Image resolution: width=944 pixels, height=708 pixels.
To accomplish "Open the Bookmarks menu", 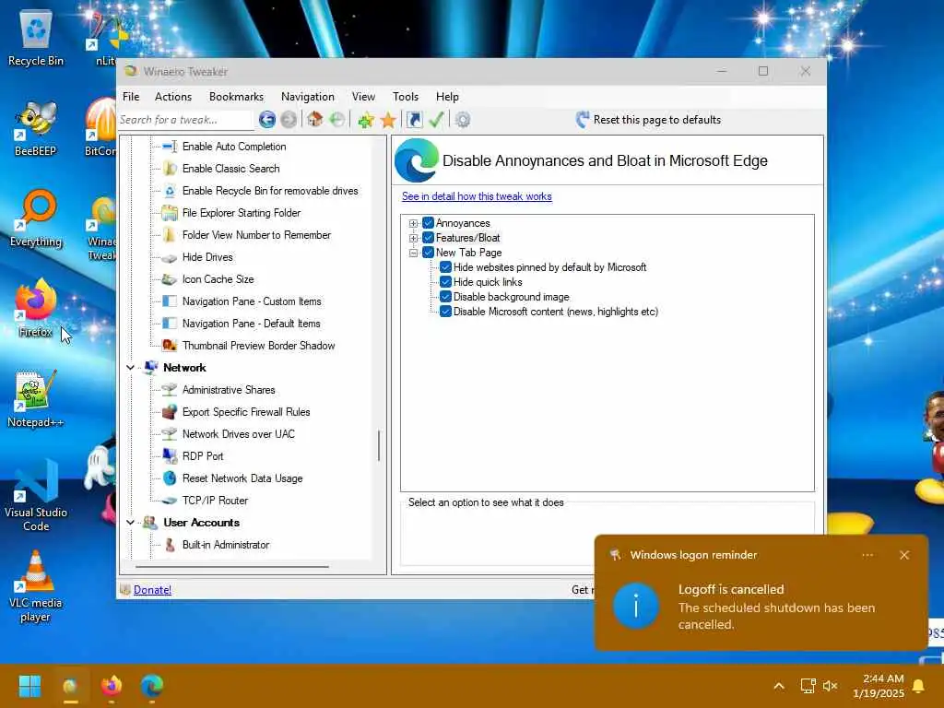I will coord(236,96).
